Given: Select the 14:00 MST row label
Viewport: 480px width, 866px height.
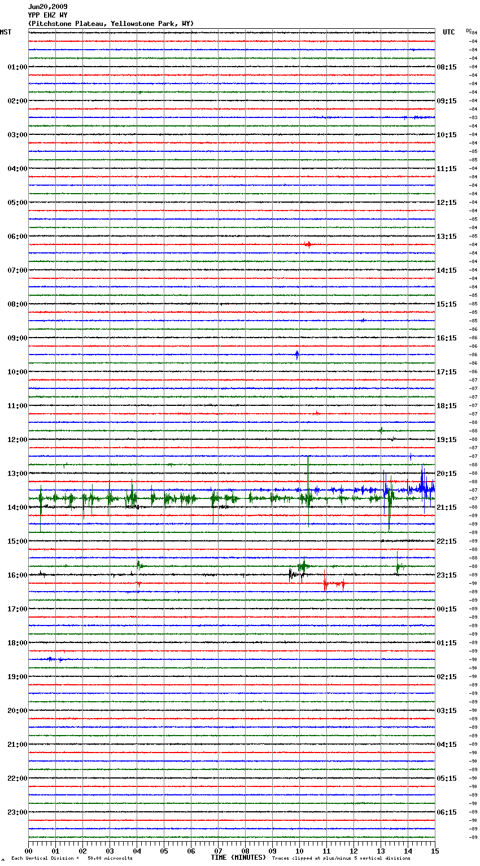Looking at the screenshot, I should pyautogui.click(x=18, y=508).
